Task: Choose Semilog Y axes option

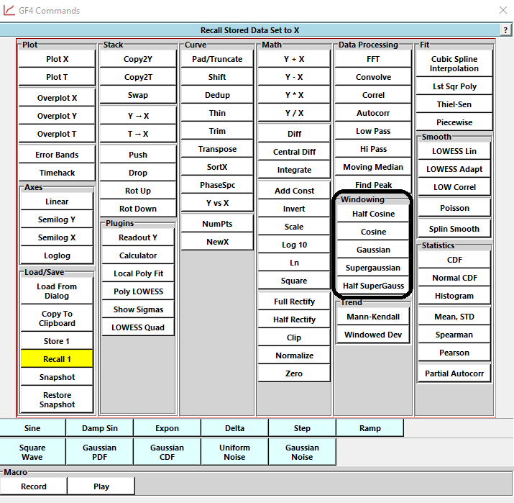Action: tap(57, 219)
